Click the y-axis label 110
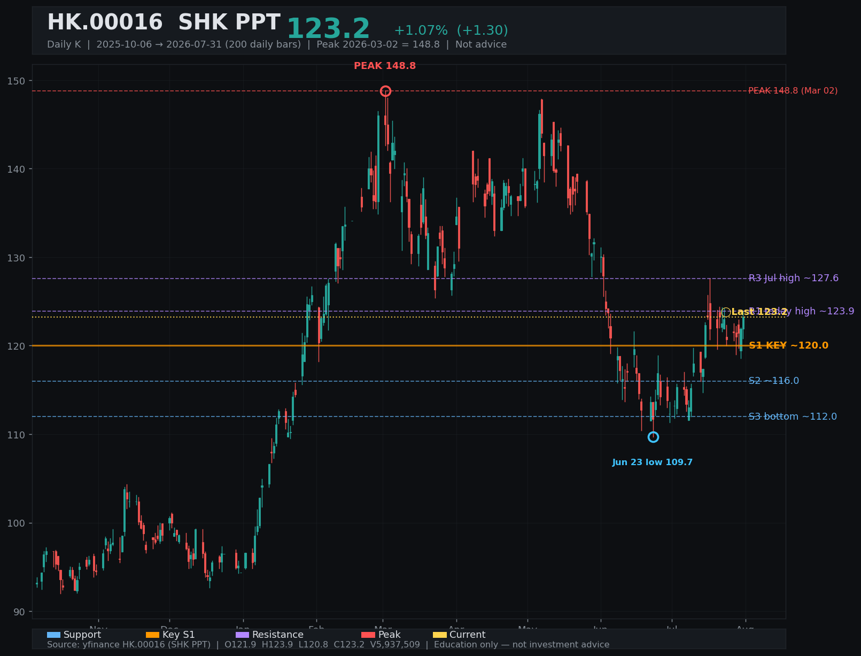Viewport: 861px width, 656px height. [17, 435]
